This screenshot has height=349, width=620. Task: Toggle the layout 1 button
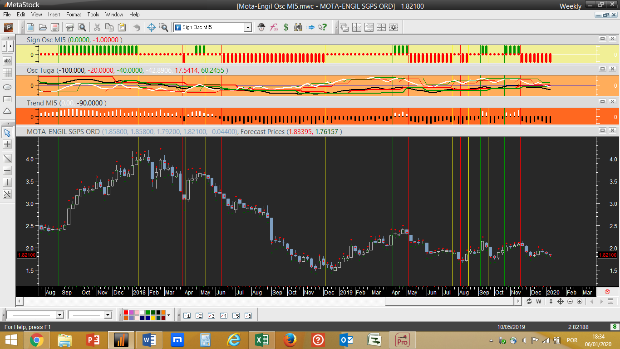(x=187, y=315)
